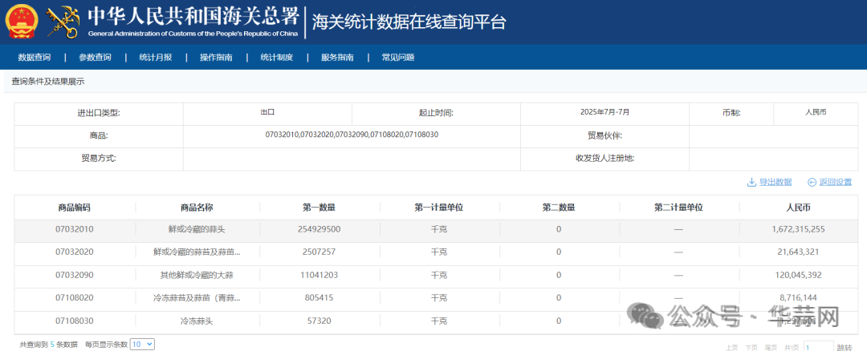Click the amount 120,045,392
The height and width of the screenshot is (351, 867).
coord(799,275)
